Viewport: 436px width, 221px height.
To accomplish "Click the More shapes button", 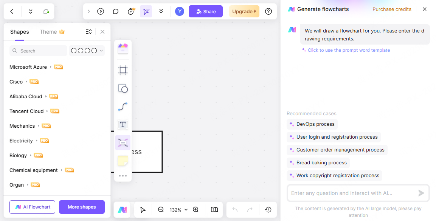I will point(82,207).
